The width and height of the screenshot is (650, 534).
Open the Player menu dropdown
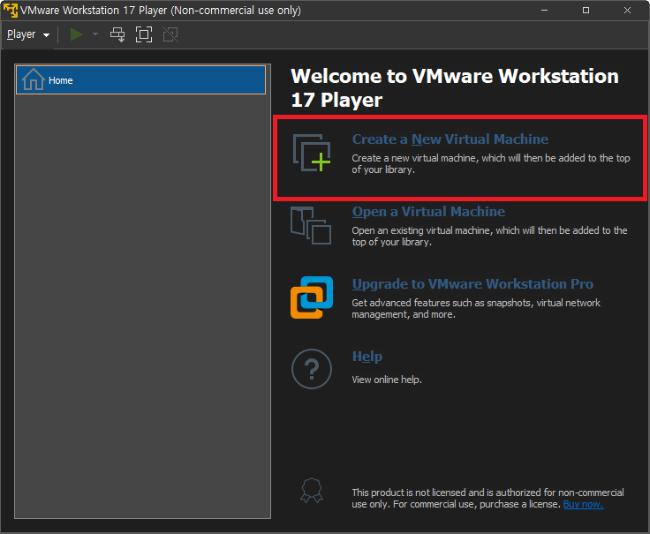point(28,34)
